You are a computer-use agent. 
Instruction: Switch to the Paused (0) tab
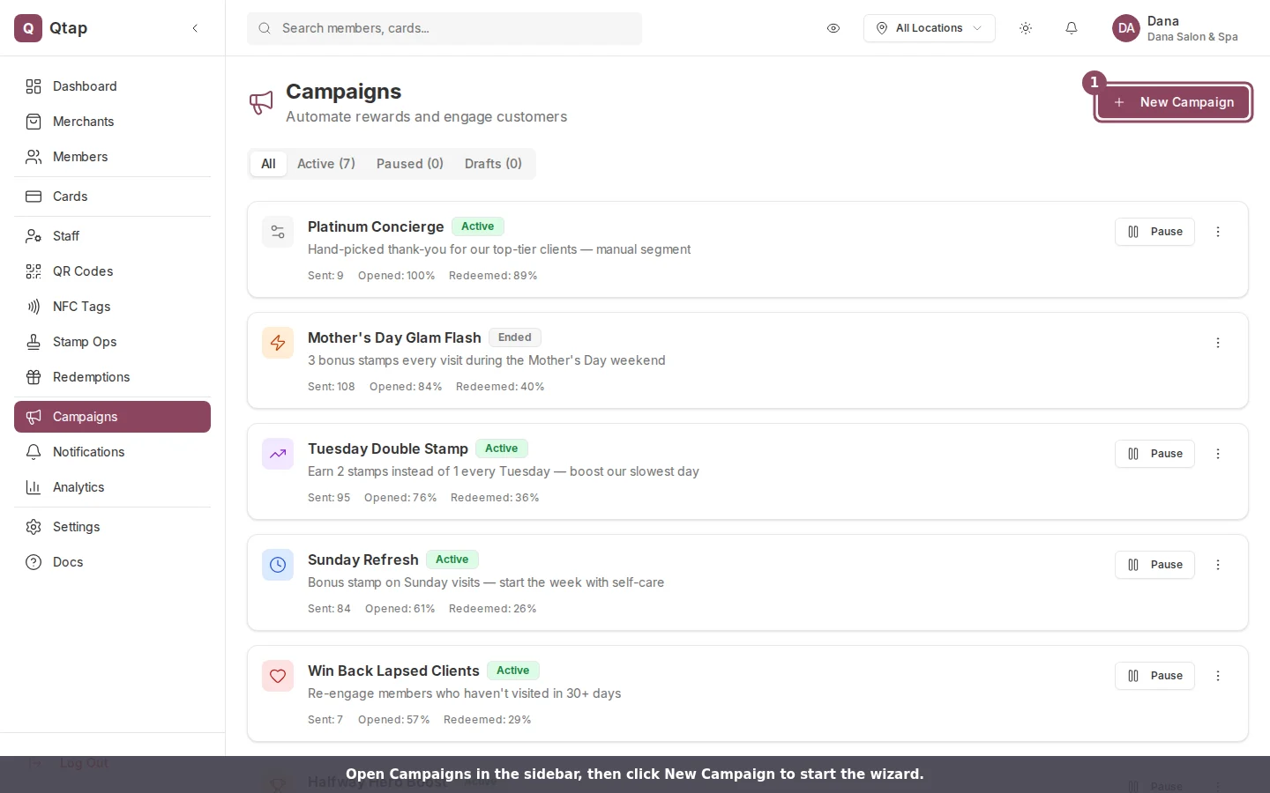coord(410,164)
